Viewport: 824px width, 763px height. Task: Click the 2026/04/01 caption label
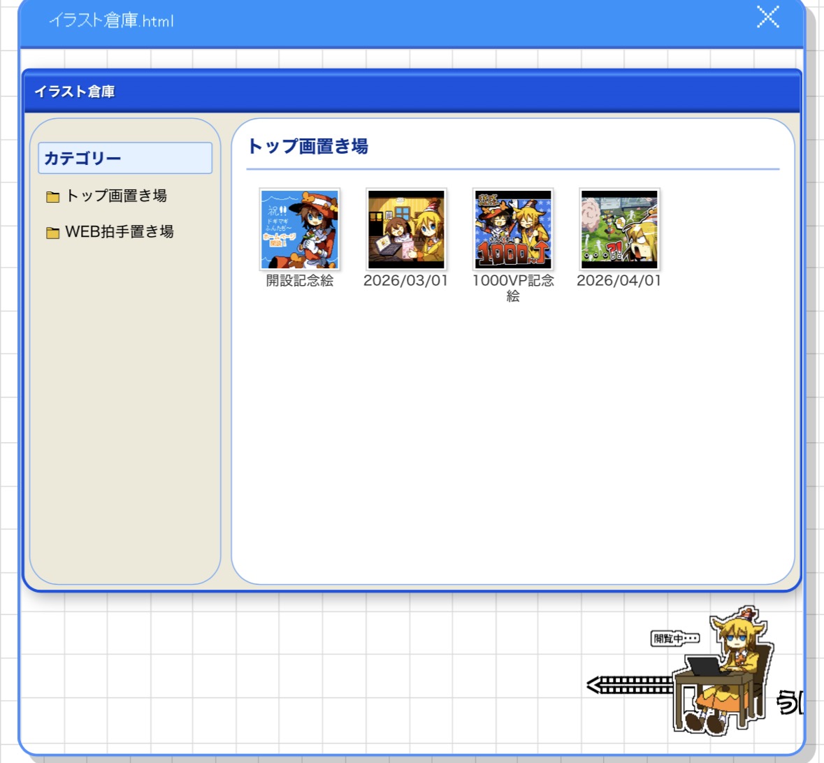click(x=619, y=280)
